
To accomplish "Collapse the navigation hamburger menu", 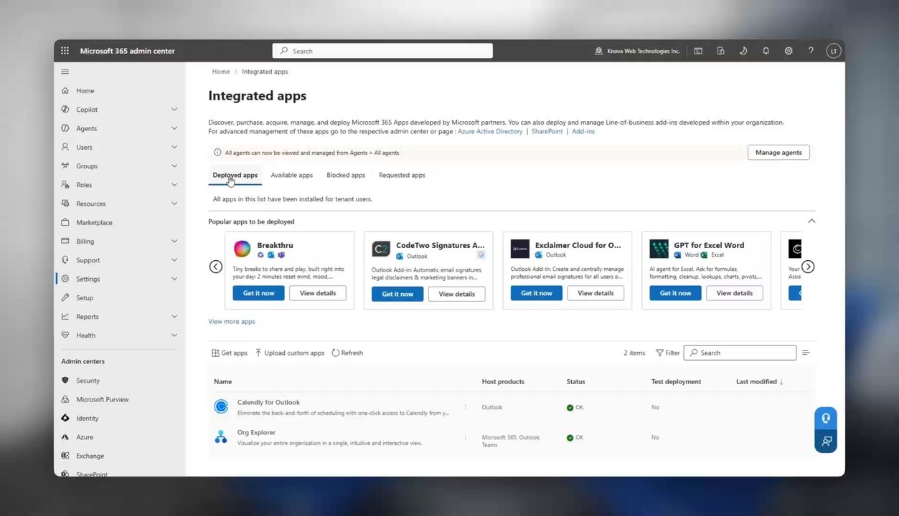I will pyautogui.click(x=65, y=72).
